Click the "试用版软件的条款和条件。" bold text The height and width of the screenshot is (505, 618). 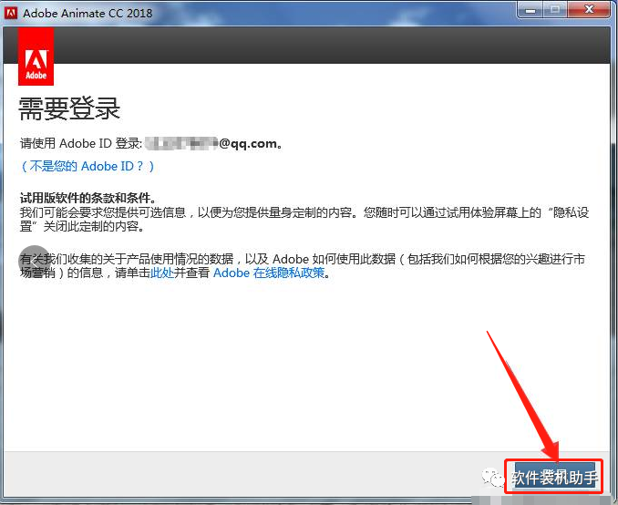88,198
